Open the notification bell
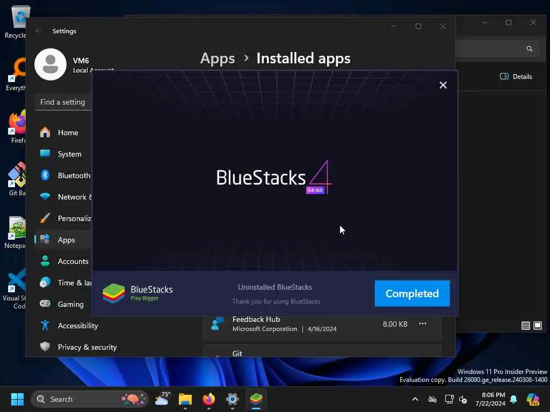 click(x=513, y=399)
